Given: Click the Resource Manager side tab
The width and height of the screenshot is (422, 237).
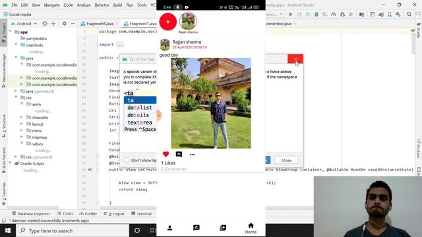Looking at the screenshot, I should coord(4,70).
